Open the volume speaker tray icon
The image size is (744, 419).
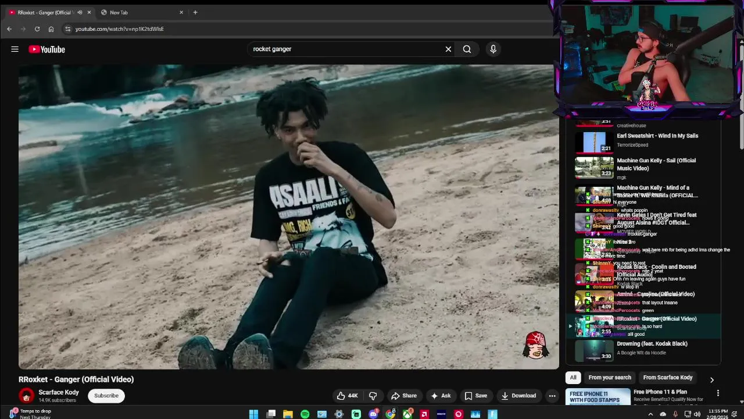coord(697,414)
